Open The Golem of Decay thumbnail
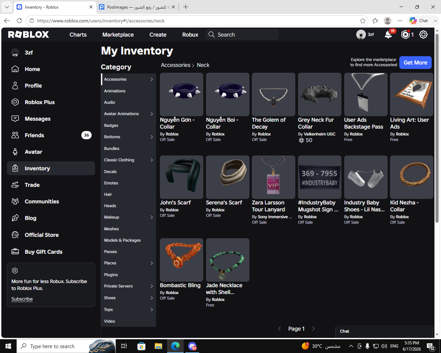 (274, 94)
